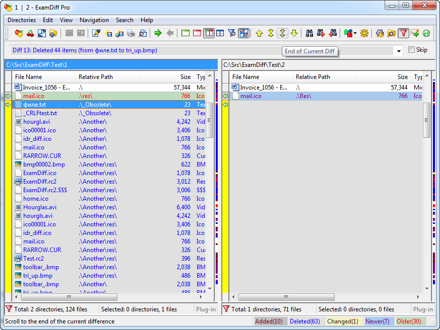Click the Diff 13 description field

click(x=202, y=51)
